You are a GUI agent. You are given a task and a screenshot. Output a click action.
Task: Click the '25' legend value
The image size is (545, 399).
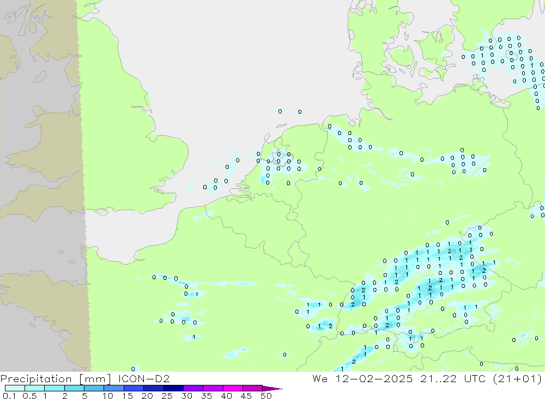click(x=167, y=396)
